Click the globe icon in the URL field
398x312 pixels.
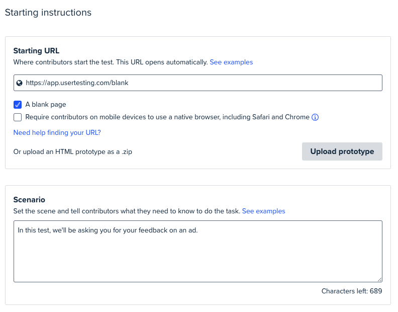point(19,83)
